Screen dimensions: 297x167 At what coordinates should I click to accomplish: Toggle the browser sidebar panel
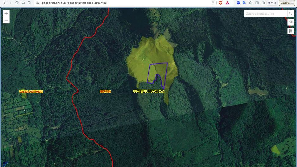pyautogui.click(x=257, y=3)
